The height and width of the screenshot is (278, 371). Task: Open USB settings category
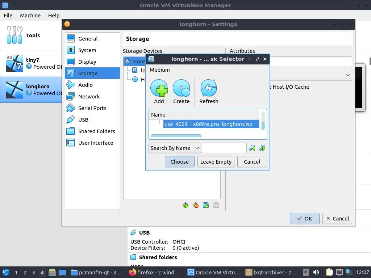pos(92,119)
